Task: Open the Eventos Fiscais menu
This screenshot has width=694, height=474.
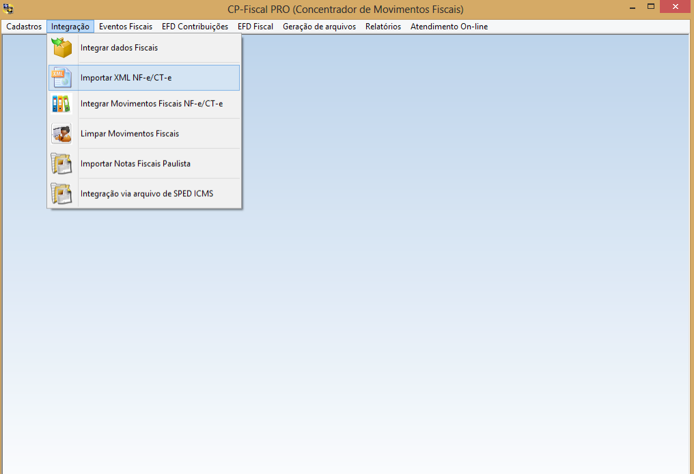Action: pyautogui.click(x=126, y=27)
